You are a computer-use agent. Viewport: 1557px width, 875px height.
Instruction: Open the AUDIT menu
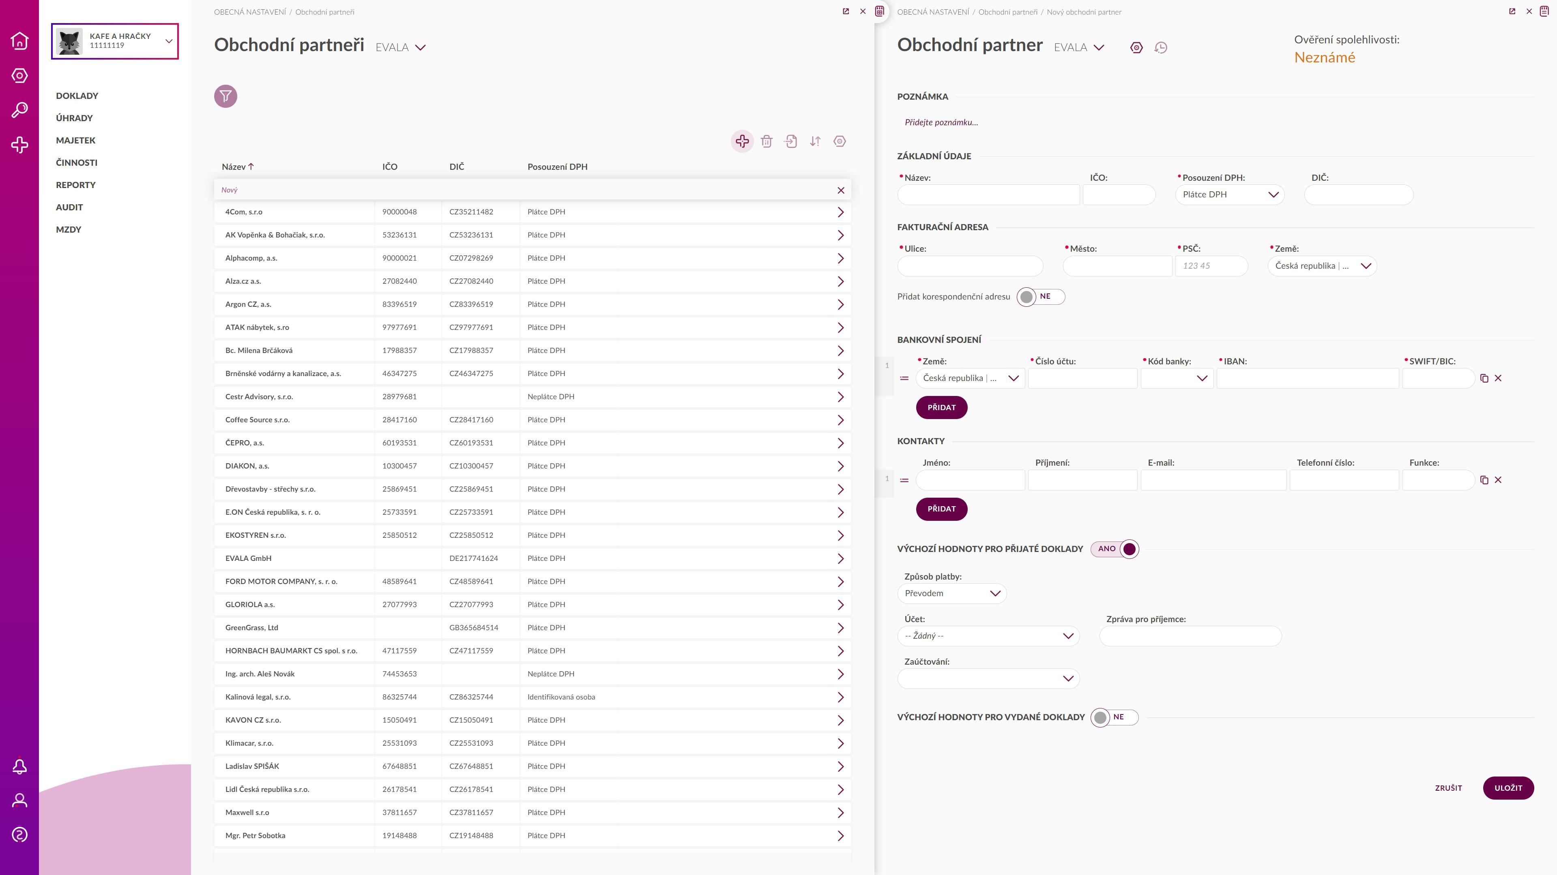point(69,208)
